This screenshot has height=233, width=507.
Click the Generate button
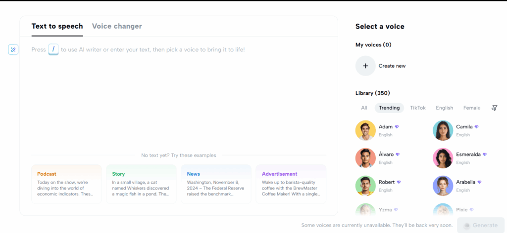click(480, 225)
